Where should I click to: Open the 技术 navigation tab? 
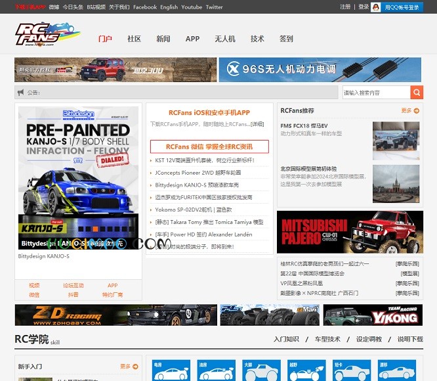click(257, 39)
